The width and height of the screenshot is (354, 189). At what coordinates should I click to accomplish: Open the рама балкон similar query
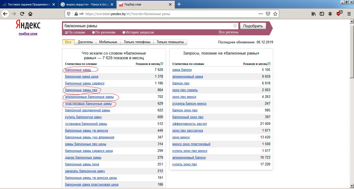point(182,70)
